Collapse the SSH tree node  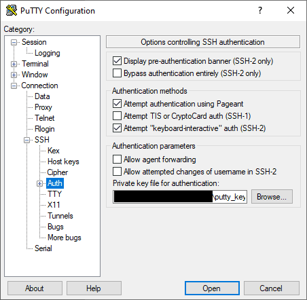pyautogui.click(x=27, y=140)
